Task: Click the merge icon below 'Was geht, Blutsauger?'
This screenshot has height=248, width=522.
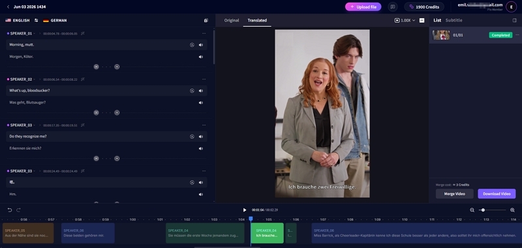Action: pos(96,113)
